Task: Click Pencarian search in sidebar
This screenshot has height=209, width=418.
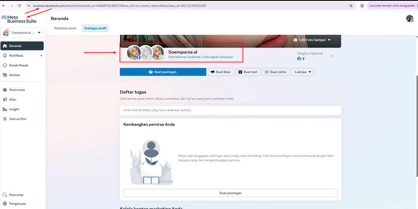Action: [16, 194]
